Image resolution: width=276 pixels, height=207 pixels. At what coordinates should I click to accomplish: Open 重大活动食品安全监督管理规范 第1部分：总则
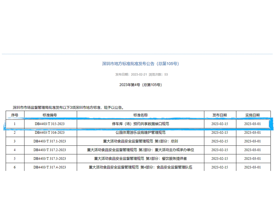click(x=140, y=141)
